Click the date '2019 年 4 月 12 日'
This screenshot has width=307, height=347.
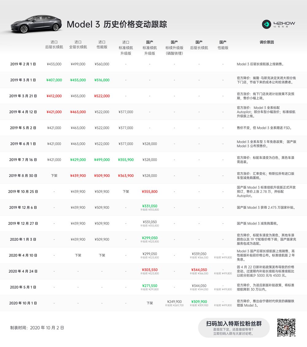[23, 112]
